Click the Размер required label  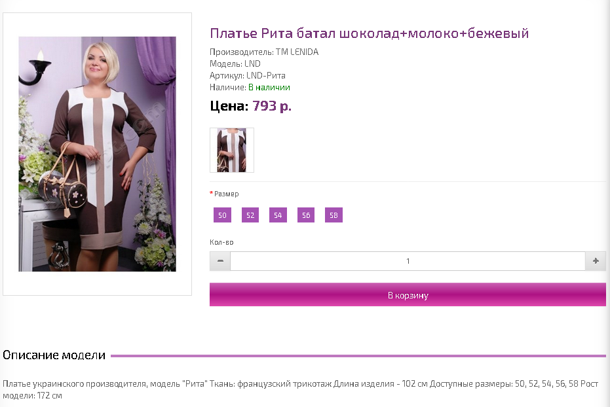225,194
